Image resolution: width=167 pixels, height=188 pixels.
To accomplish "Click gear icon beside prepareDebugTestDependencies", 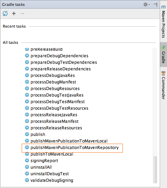I will [x=27, y=62].
